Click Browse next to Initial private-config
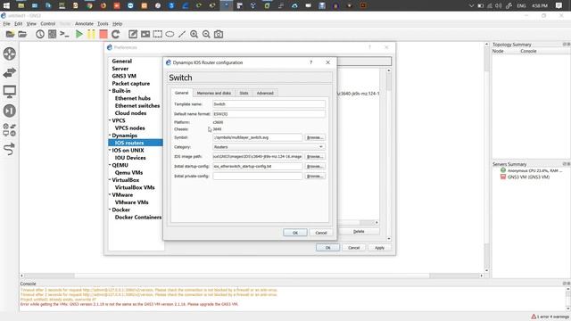Image resolution: width=571 pixels, height=321 pixels. (x=315, y=177)
